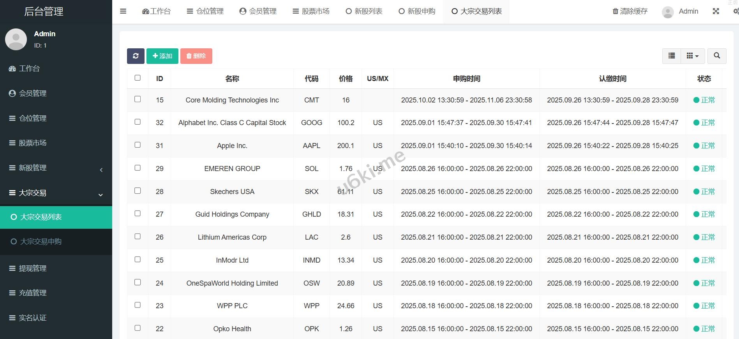Enter fullscreen with the expand icon
Viewport: 739px width, 339px height.
point(716,11)
